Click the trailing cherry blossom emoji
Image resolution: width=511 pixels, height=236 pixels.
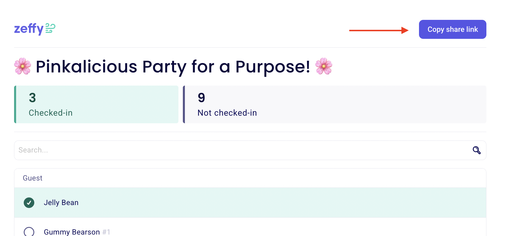coord(323,67)
